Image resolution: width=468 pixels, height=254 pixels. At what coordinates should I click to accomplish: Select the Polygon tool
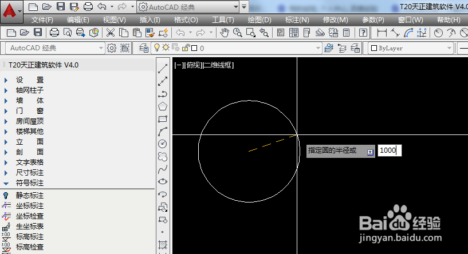(163, 106)
